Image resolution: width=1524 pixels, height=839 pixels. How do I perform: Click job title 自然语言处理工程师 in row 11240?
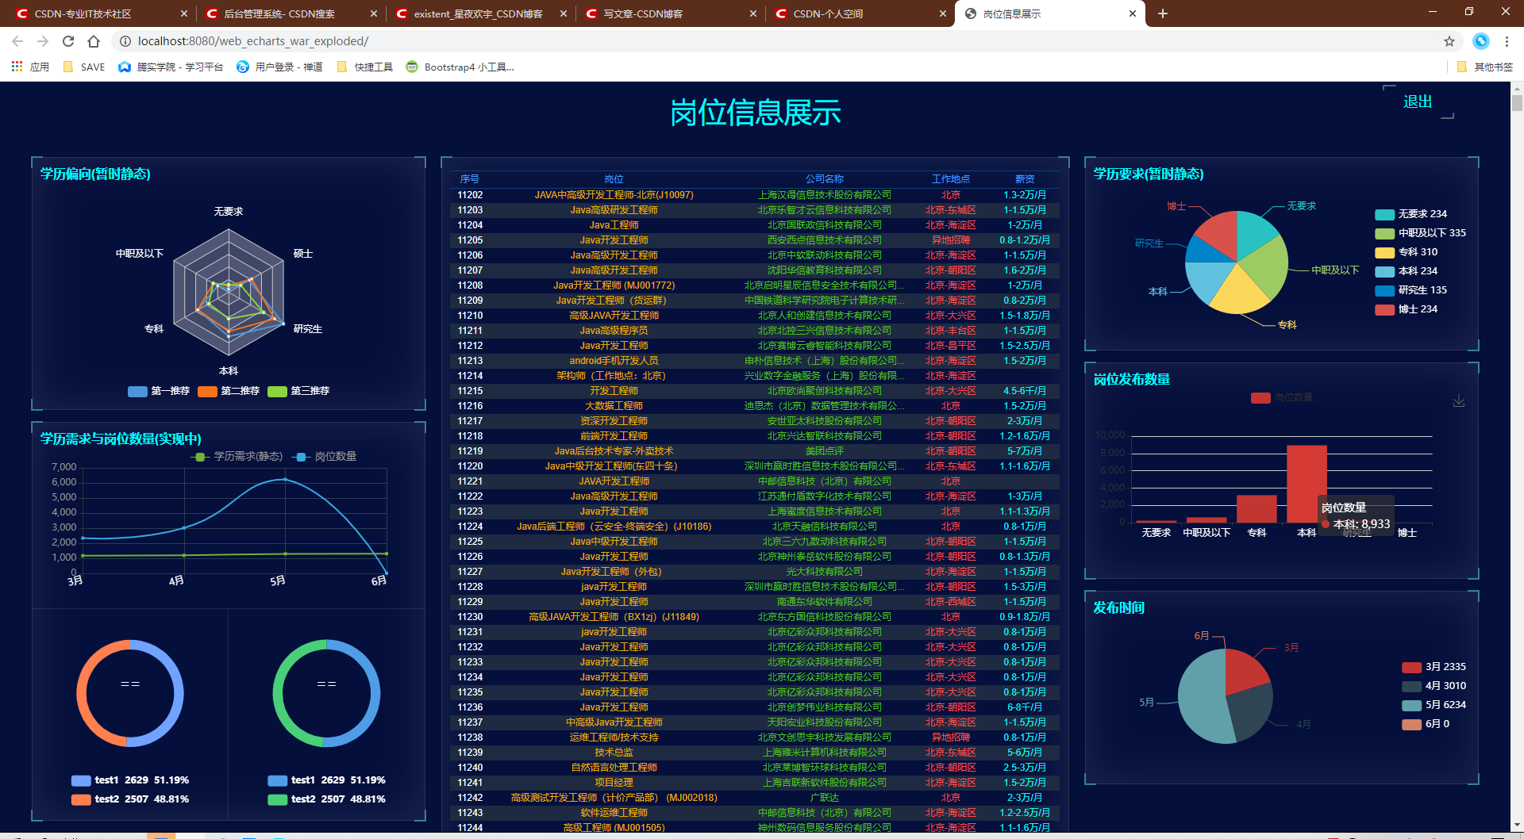pyautogui.click(x=614, y=768)
